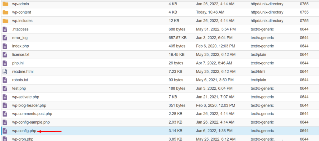Select the wp-config.php file name
319x141 pixels.
(24, 131)
